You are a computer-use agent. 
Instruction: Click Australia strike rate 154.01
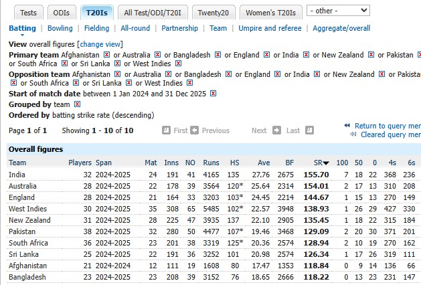coord(317,186)
